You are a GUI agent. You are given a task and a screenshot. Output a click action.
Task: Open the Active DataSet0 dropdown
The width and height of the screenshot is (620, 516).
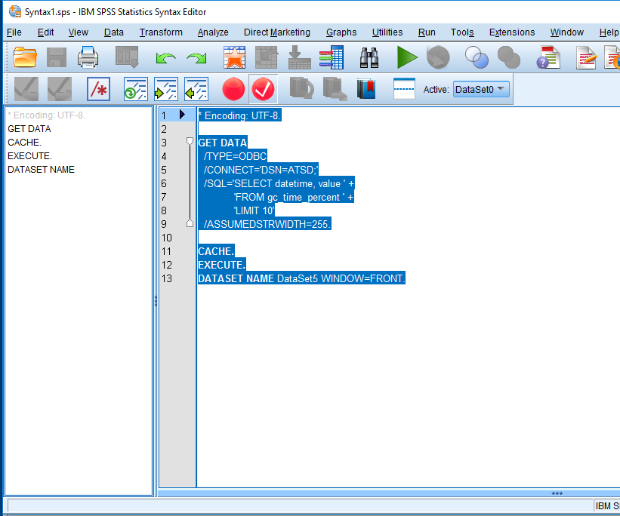[x=481, y=89]
